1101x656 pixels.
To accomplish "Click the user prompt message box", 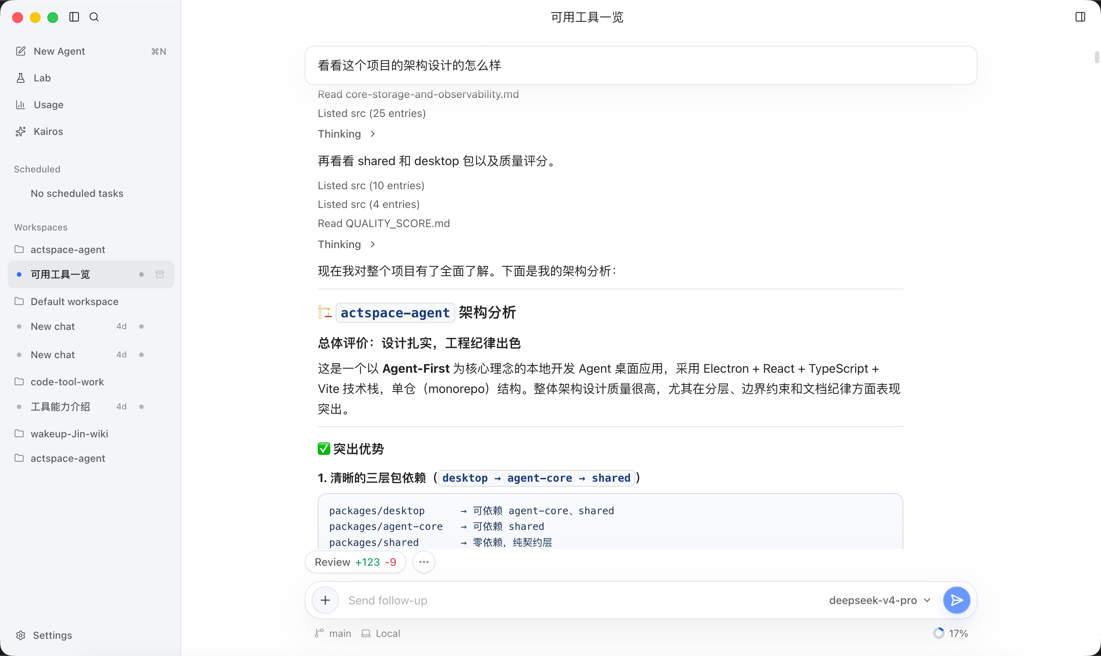I will (x=640, y=65).
